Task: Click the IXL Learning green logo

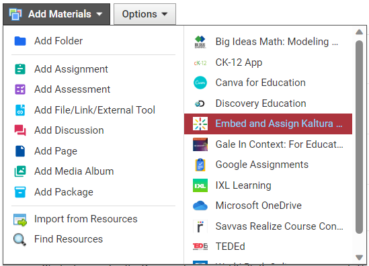Action: 200,185
